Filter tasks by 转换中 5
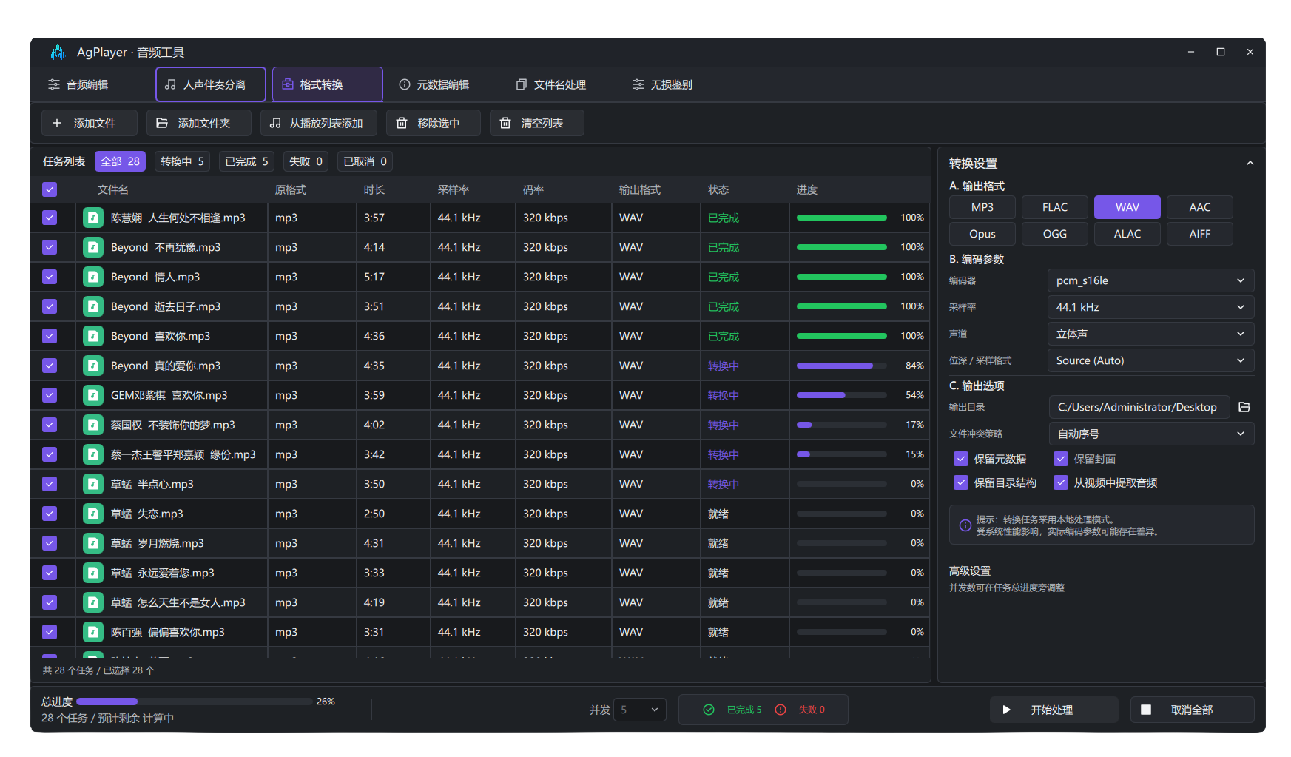Screen dimensions: 1291x757 coord(182,161)
